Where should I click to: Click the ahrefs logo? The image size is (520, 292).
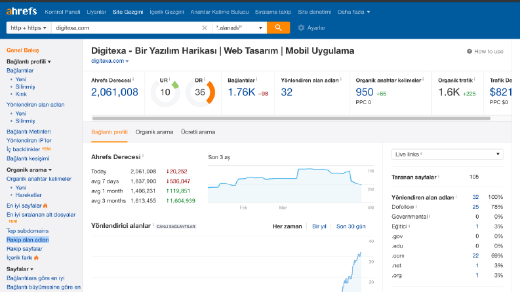click(22, 11)
